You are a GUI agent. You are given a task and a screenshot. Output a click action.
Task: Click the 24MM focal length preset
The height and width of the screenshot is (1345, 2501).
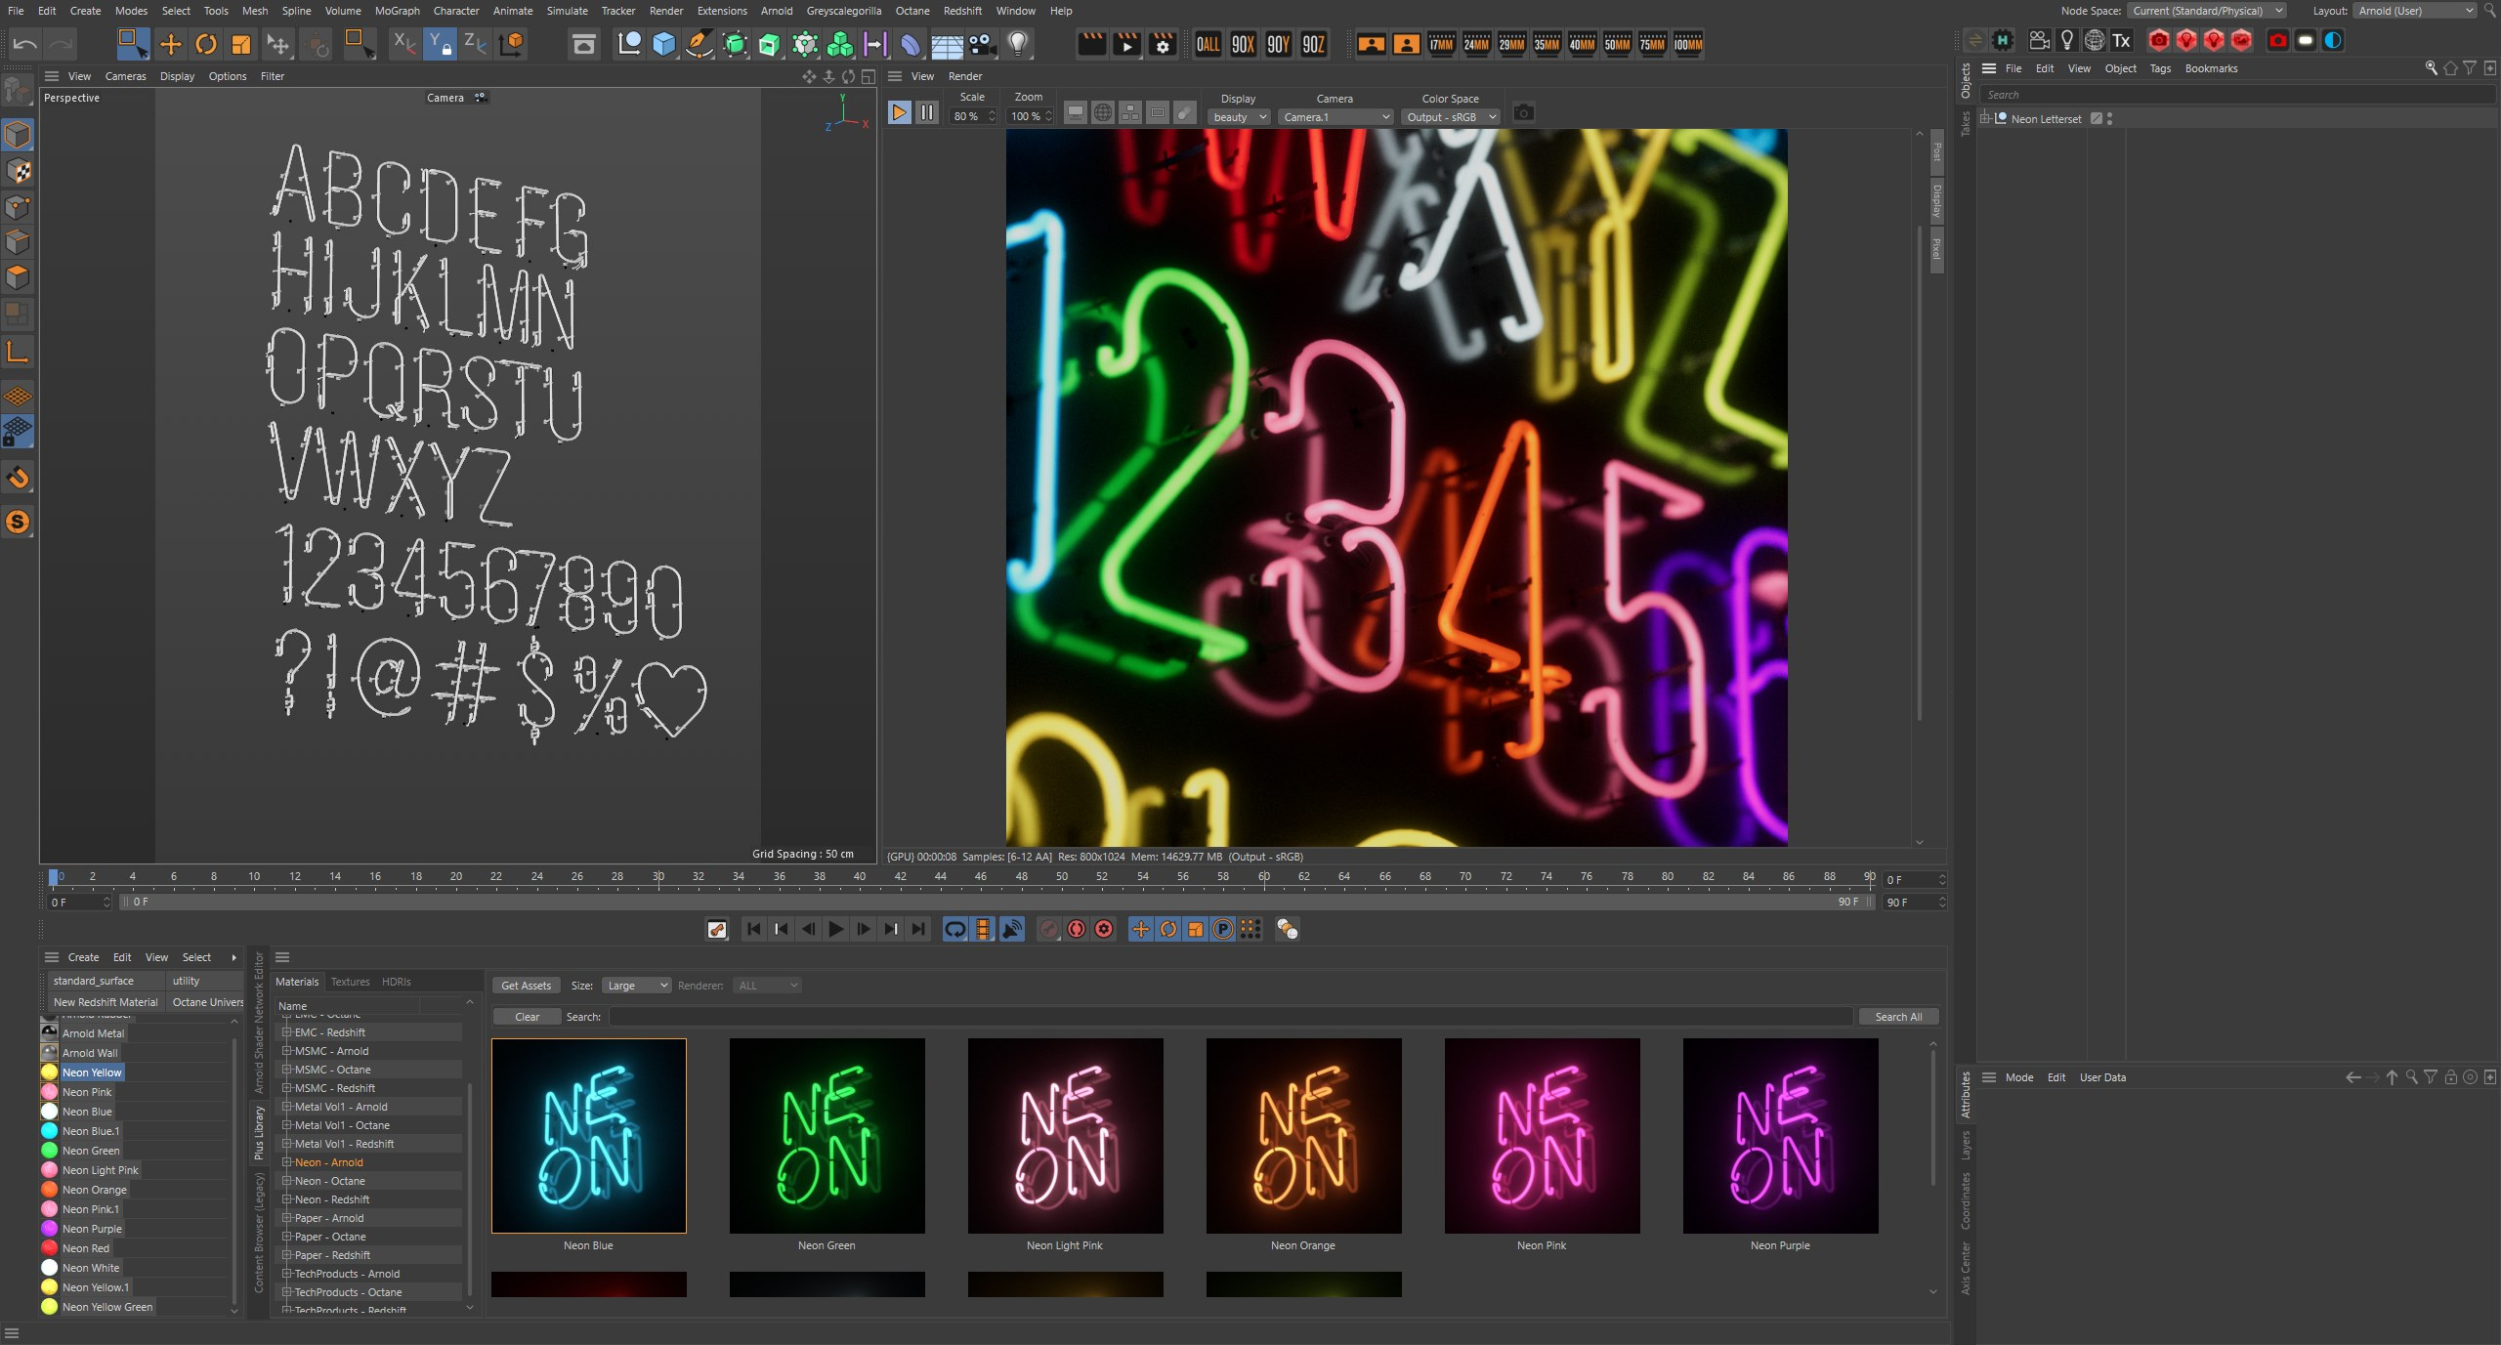pos(1477,44)
